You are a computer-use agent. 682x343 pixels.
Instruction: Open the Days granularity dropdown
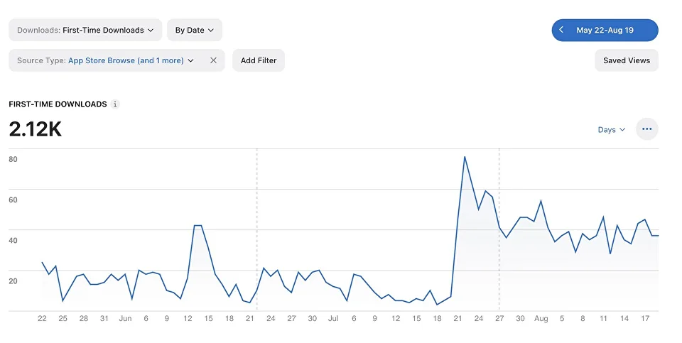click(x=612, y=129)
